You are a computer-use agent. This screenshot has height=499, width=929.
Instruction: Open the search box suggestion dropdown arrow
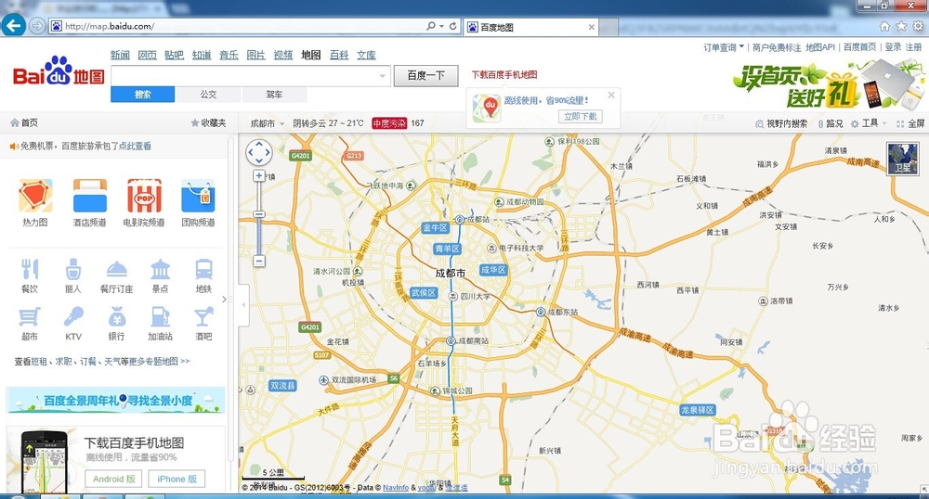(383, 76)
